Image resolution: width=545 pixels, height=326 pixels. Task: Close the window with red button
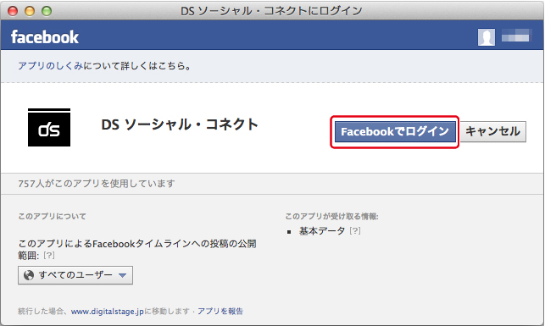[13, 11]
